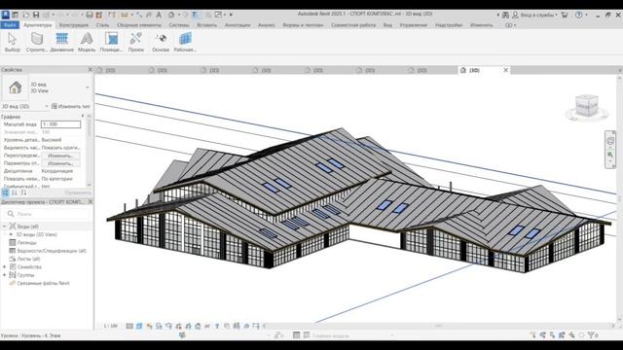Expand the Группы node in project browser
This screenshot has width=623, height=350.
point(4,275)
